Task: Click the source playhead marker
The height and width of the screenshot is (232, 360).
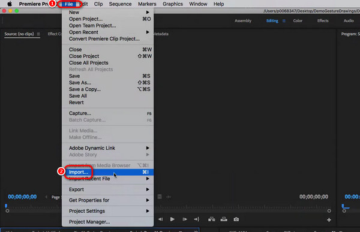Action: (6, 206)
